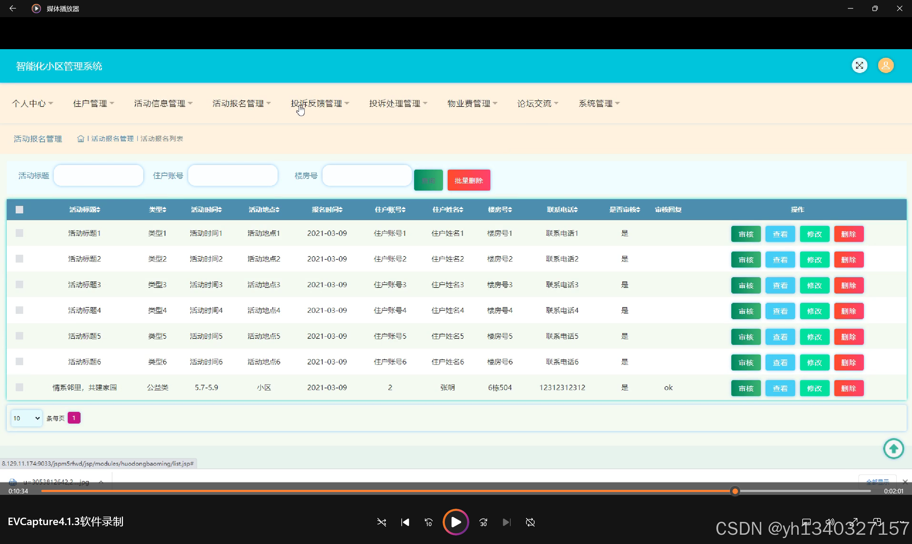The width and height of the screenshot is (912, 544).
Task: Expand the 活动报名管理 menu
Action: [242, 103]
